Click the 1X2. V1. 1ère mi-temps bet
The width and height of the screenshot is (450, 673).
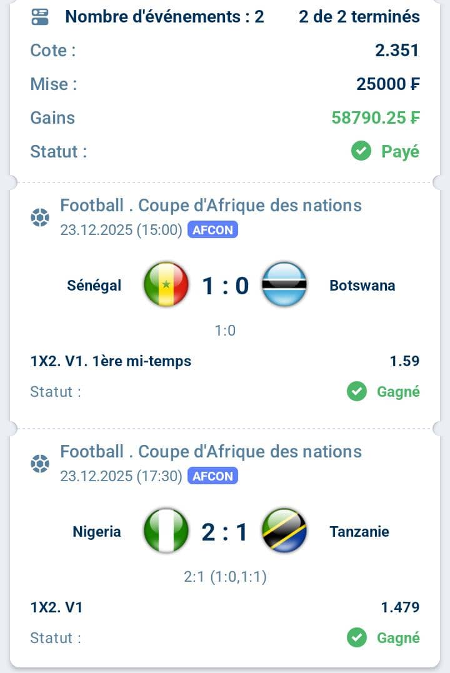[111, 361]
